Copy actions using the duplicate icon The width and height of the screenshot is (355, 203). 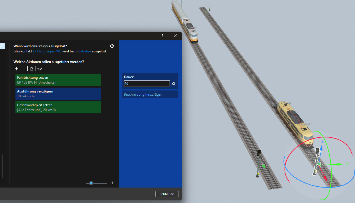(x=32, y=69)
